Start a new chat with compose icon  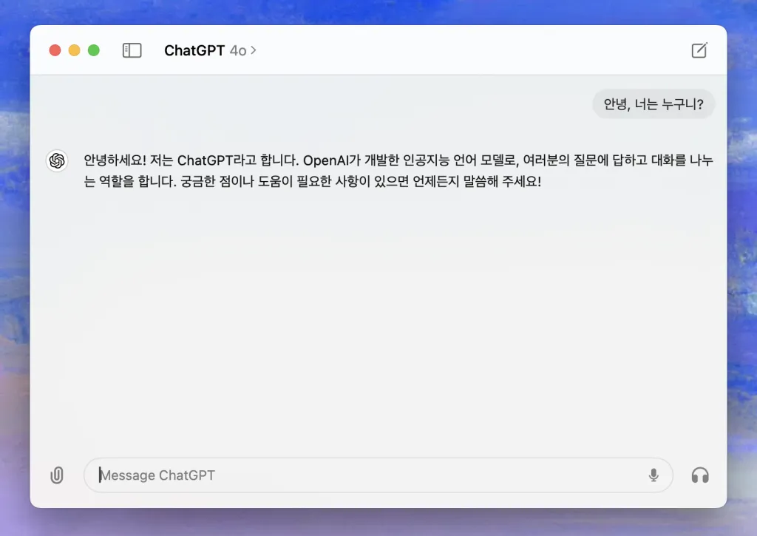(699, 50)
